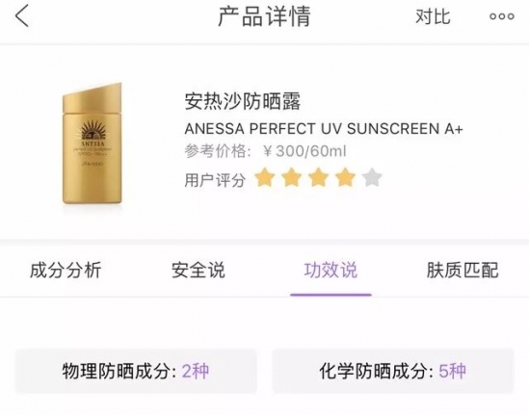Image resolution: width=529 pixels, height=415 pixels.
Task: Expand 物理防晒成分 2种 card
Action: (136, 371)
